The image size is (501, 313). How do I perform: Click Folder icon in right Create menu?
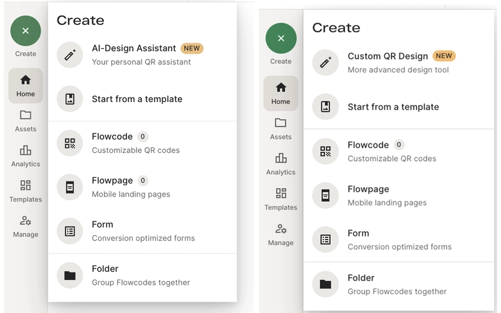pos(325,284)
